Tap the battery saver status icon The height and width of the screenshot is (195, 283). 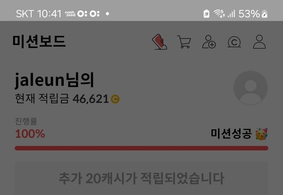[207, 14]
